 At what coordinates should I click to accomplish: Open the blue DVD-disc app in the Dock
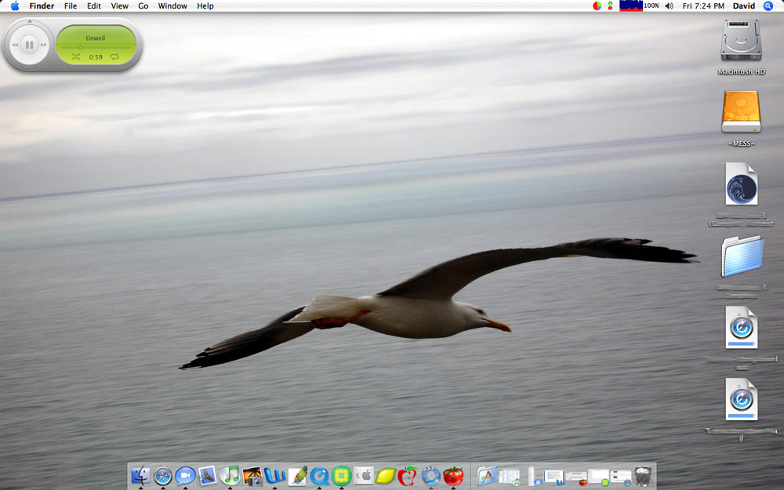430,476
